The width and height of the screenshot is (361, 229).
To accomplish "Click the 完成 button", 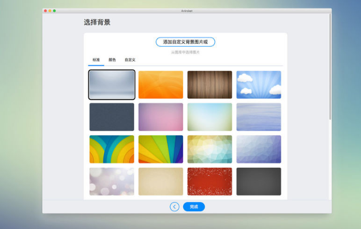I will pos(194,207).
